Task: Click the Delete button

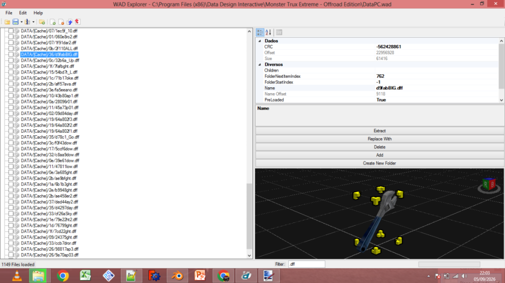Action: [x=379, y=147]
